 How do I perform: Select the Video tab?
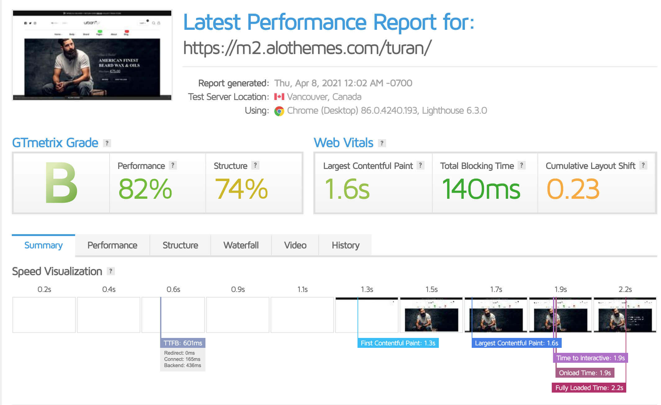point(295,245)
